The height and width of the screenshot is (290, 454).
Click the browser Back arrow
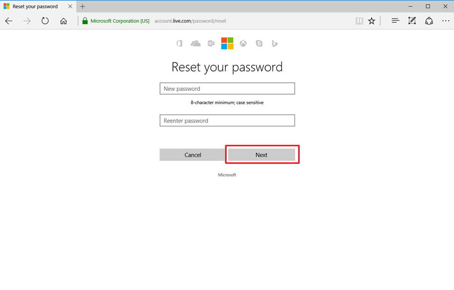pyautogui.click(x=9, y=21)
